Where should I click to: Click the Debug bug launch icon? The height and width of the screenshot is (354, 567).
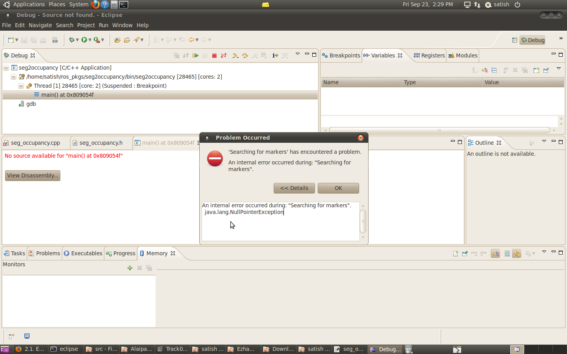(71, 40)
